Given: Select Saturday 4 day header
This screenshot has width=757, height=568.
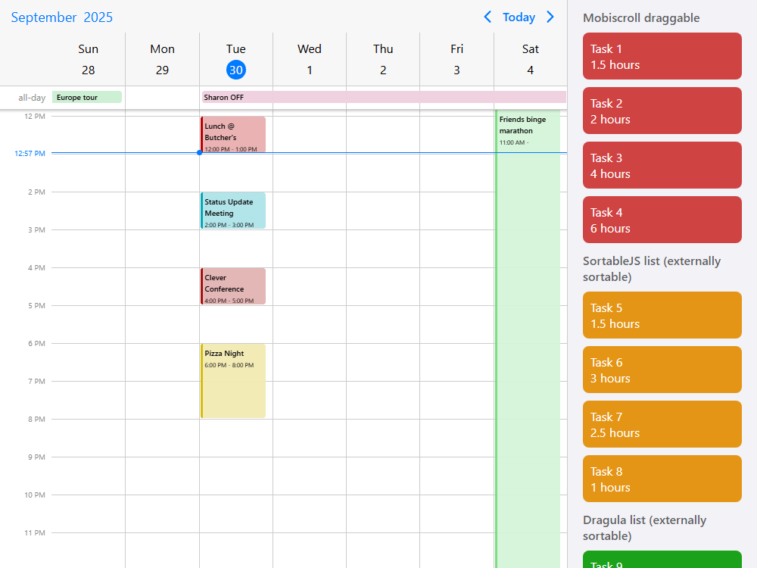Looking at the screenshot, I should (x=530, y=60).
